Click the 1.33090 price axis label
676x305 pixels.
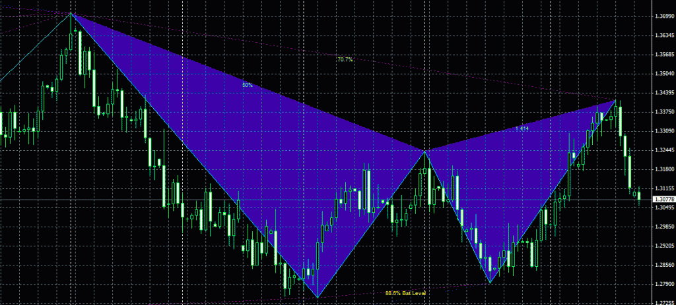coord(664,131)
